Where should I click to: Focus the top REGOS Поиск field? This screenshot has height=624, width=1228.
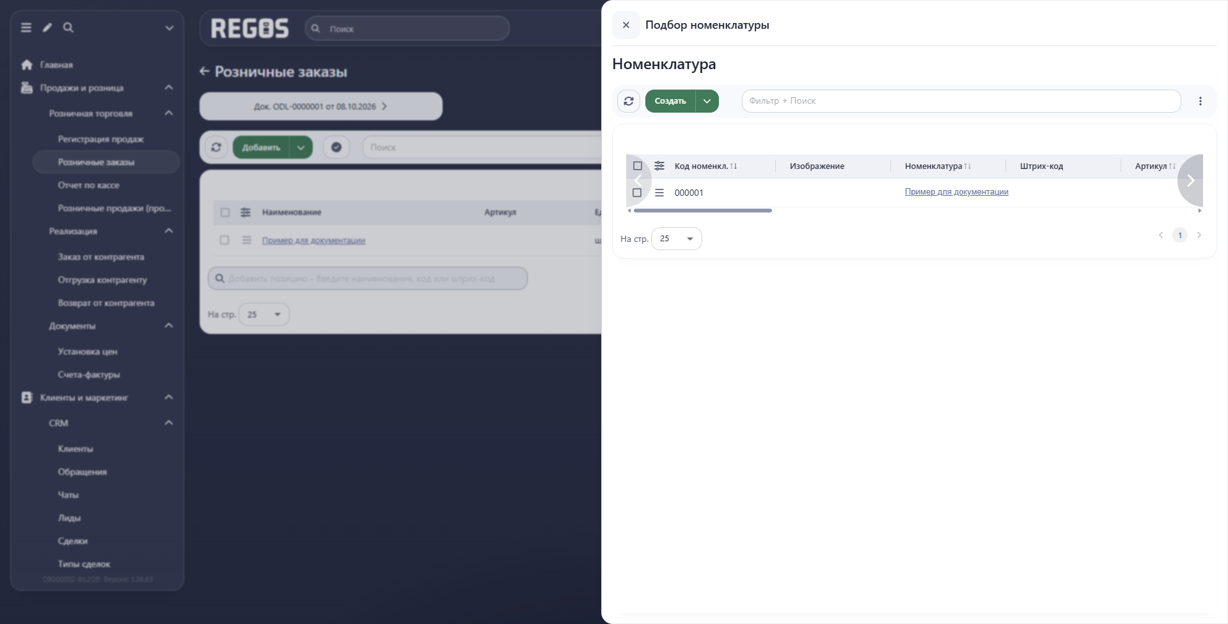pos(407,29)
